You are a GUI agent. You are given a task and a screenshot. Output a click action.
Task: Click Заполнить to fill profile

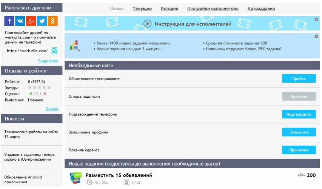[x=299, y=132]
